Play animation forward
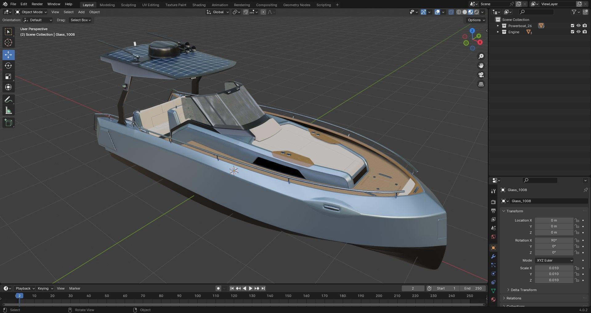The image size is (591, 313). pos(250,288)
